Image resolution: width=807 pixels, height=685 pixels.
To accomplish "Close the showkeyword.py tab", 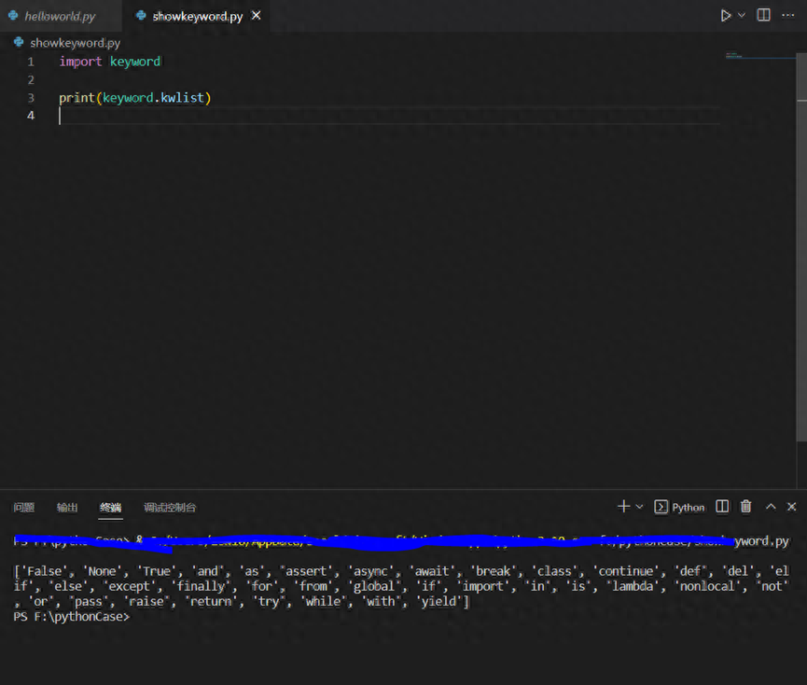I will (x=257, y=16).
